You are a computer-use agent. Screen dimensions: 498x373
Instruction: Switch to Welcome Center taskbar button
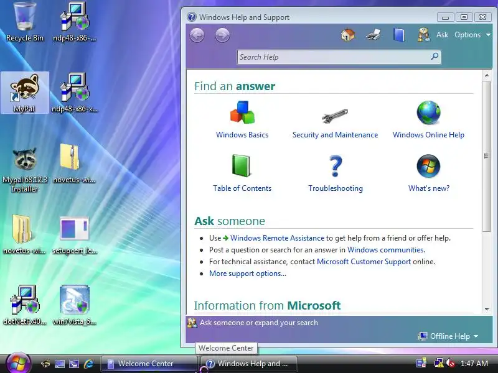(x=149, y=364)
